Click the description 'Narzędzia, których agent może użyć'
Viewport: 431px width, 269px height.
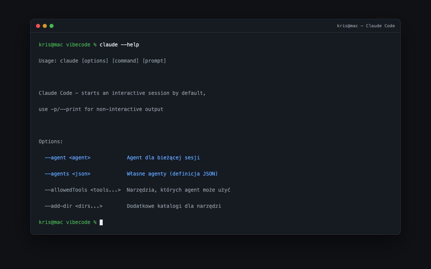coord(178,190)
